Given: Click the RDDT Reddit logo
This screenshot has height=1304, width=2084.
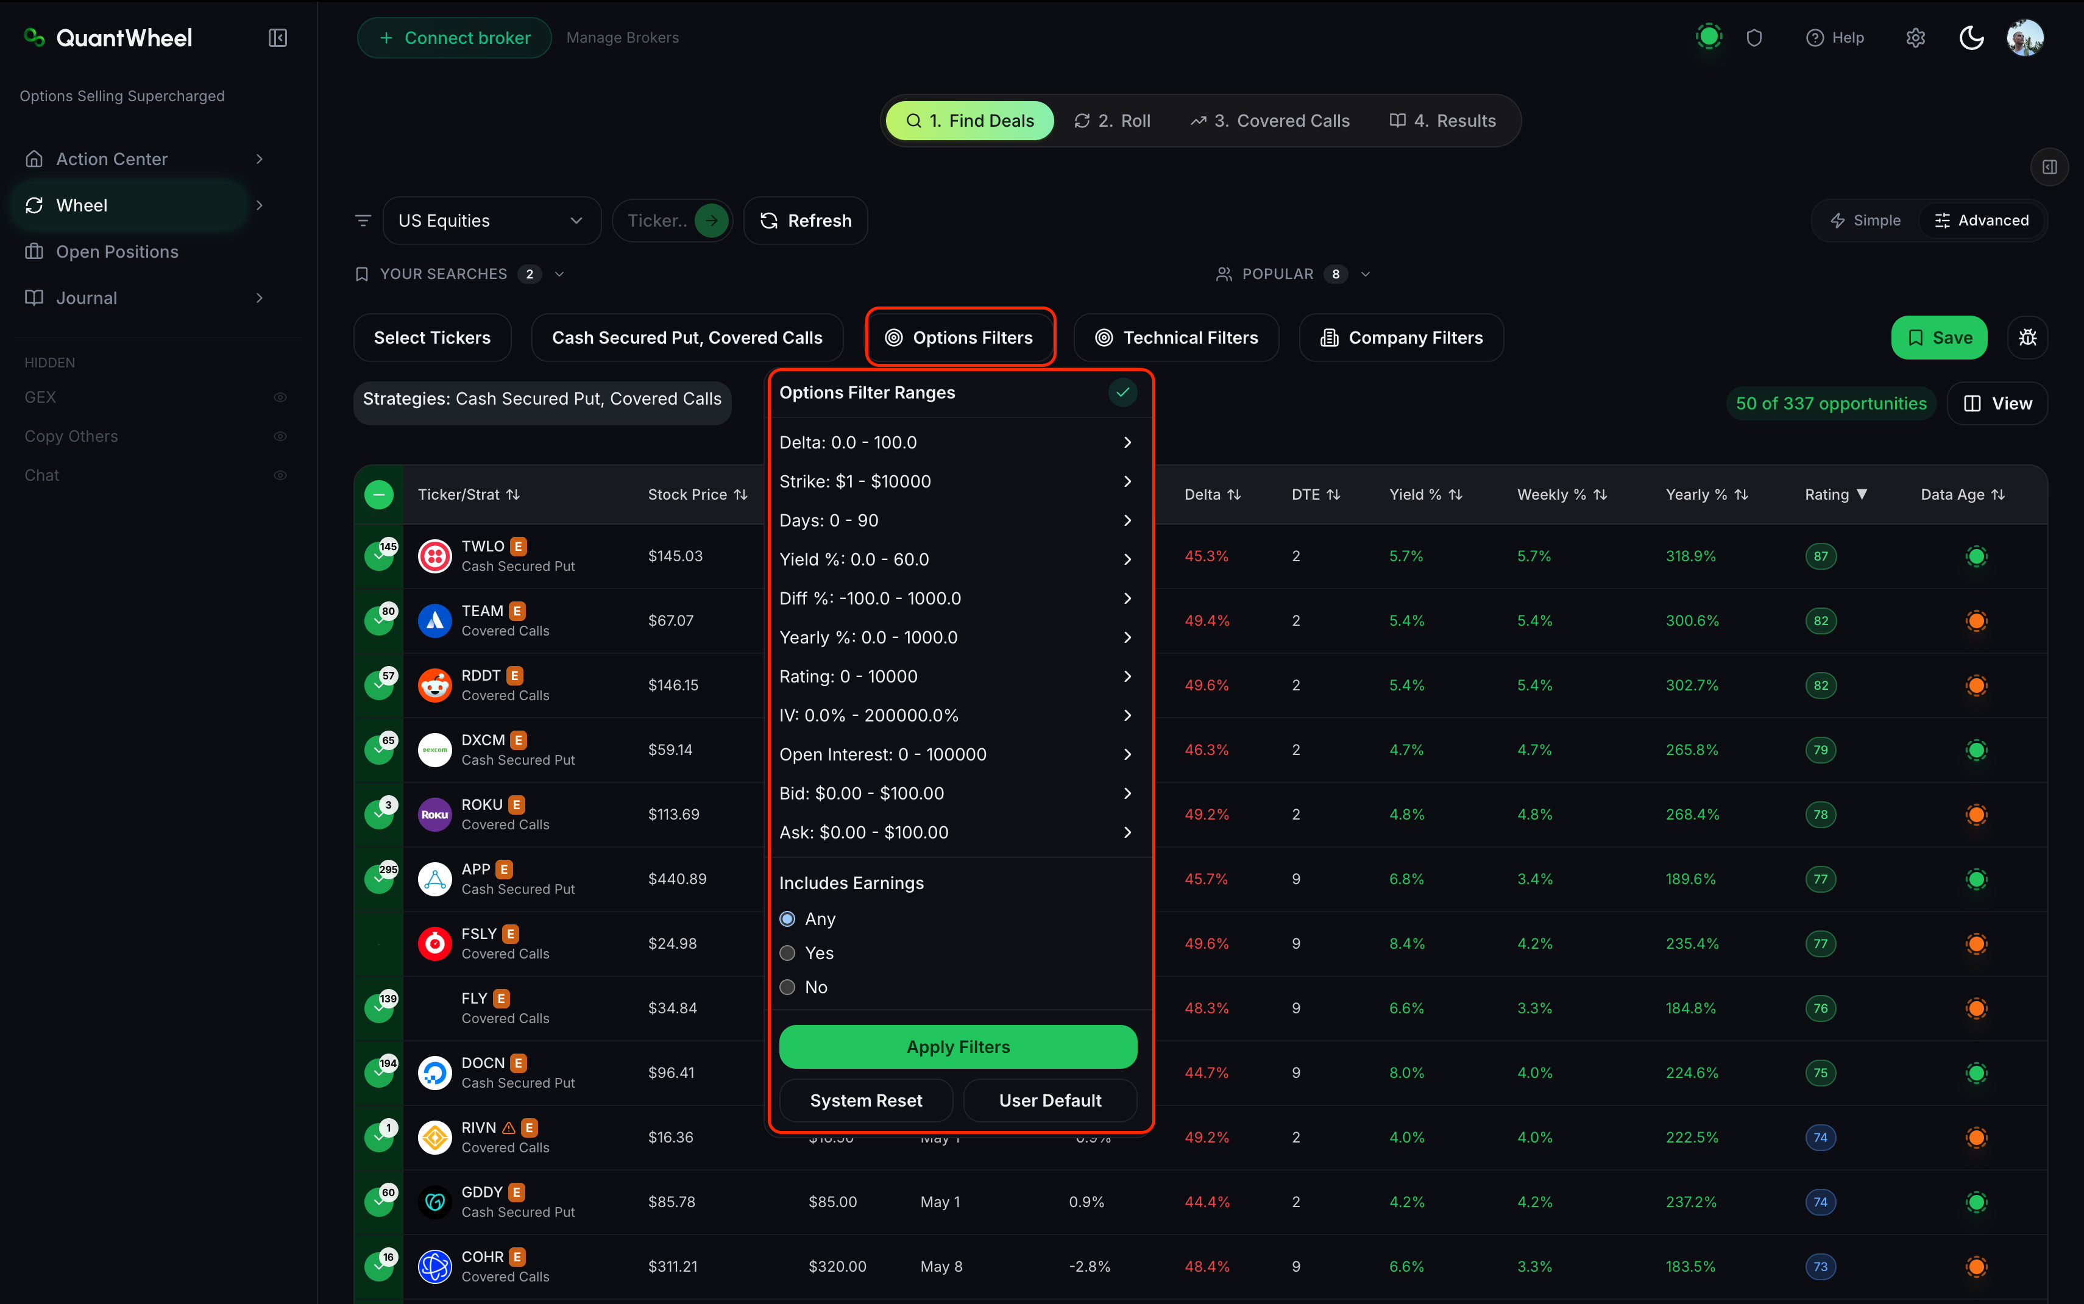Looking at the screenshot, I should pyautogui.click(x=434, y=686).
